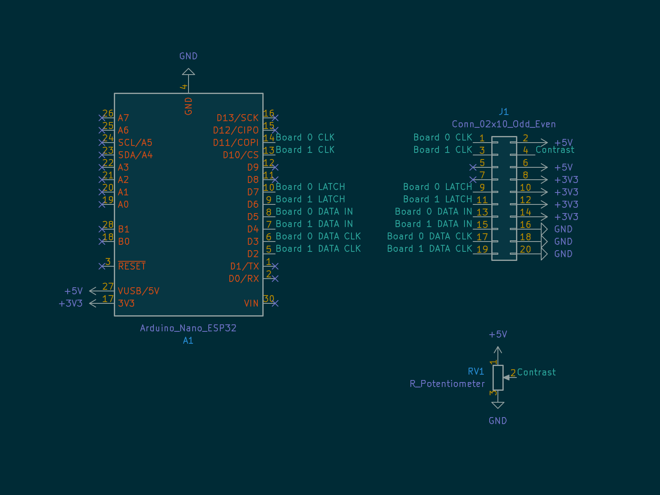The image size is (660, 495).
Task: Click the R_Potentiometer value text
Action: tap(447, 384)
